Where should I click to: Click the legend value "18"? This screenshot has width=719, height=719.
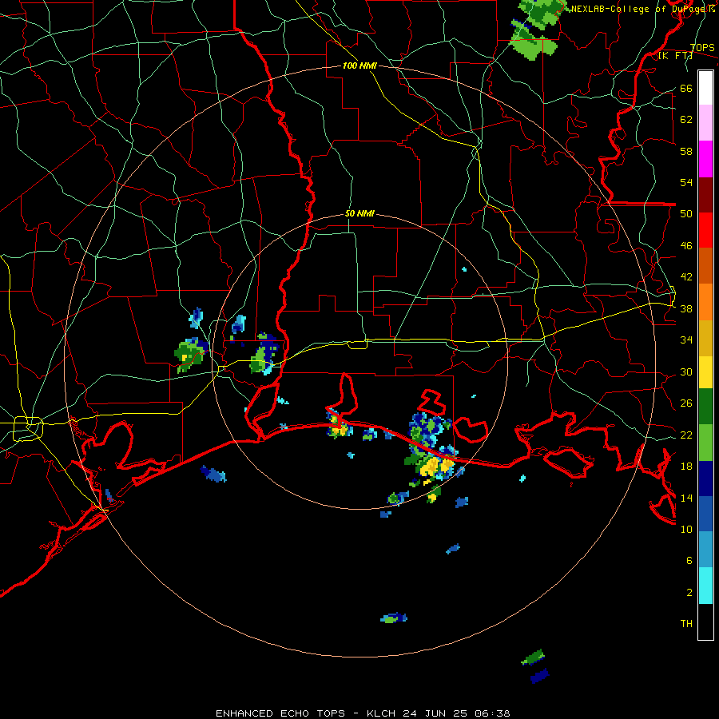pos(686,467)
